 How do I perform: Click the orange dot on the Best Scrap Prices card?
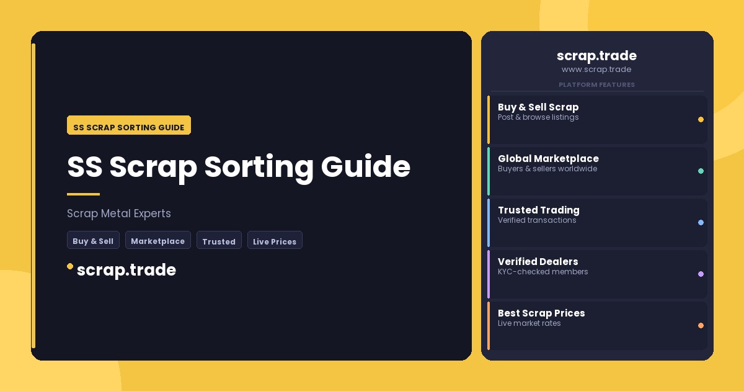click(701, 325)
